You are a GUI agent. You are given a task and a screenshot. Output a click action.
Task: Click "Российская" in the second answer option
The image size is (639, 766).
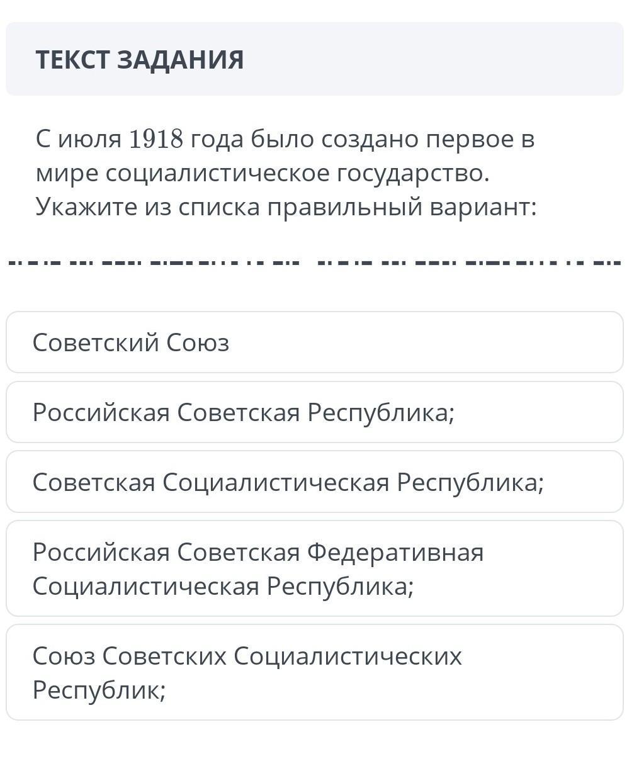(x=101, y=413)
